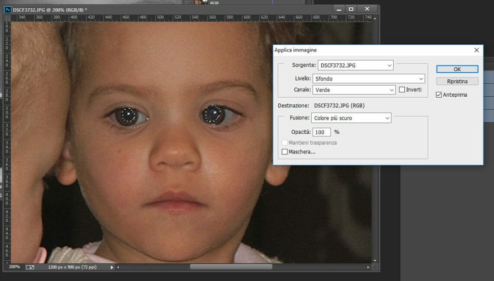
Task: Maximize the DSCF3732.JPG document window
Action: [351, 9]
